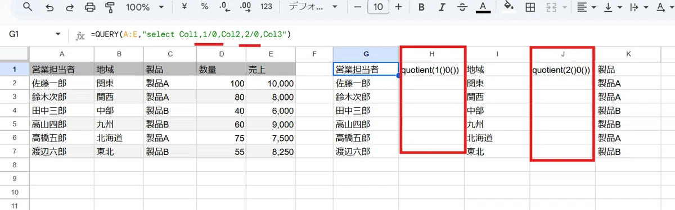Screen dimensions: 675x210
Task: Click cell '高山四郎' in column A
Action: click(x=61, y=124)
